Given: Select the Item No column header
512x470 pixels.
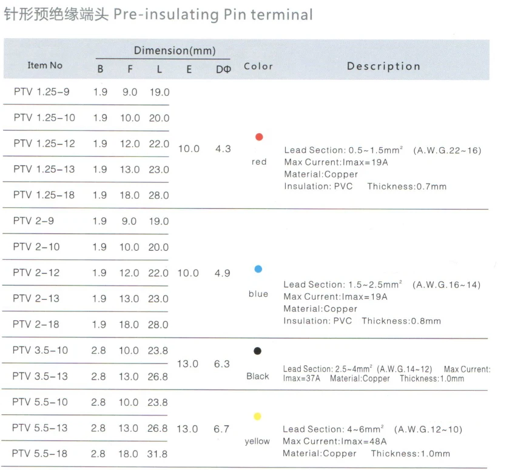Looking at the screenshot, I should coord(45,65).
